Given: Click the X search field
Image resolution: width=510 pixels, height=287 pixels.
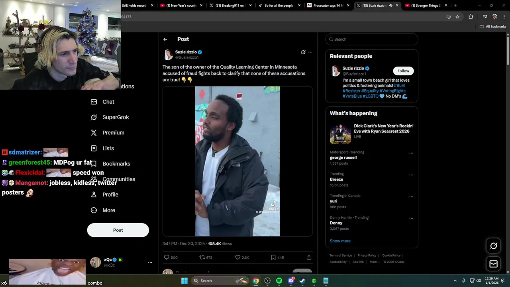Looking at the screenshot, I should 372,39.
